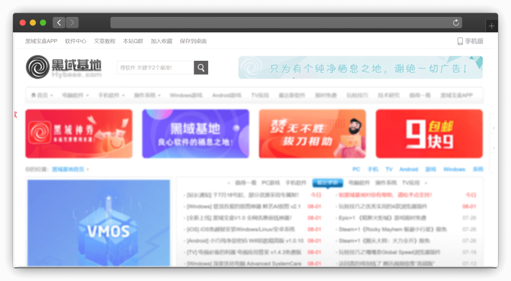
Task: Go back with the browser back arrow
Action: pyautogui.click(x=59, y=22)
